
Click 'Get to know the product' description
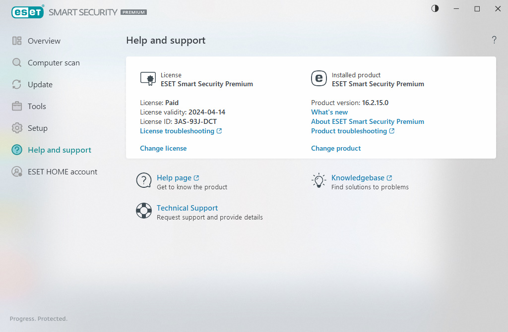click(x=192, y=187)
